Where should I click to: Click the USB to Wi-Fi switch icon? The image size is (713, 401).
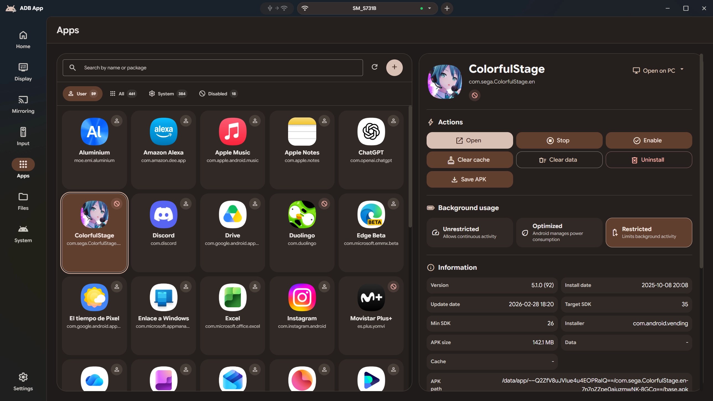point(277,8)
